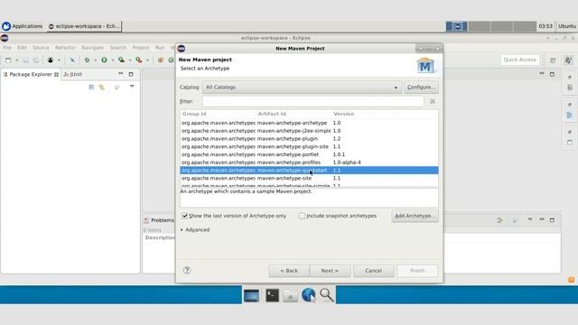Select the maven-archetype-archetype row

point(309,123)
